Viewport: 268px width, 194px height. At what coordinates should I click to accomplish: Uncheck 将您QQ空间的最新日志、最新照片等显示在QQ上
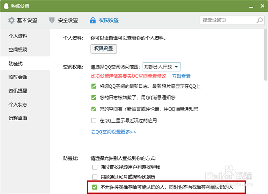tap(94, 87)
